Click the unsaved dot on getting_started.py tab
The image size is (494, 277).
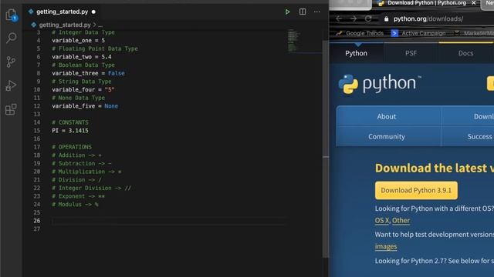pyautogui.click(x=93, y=12)
